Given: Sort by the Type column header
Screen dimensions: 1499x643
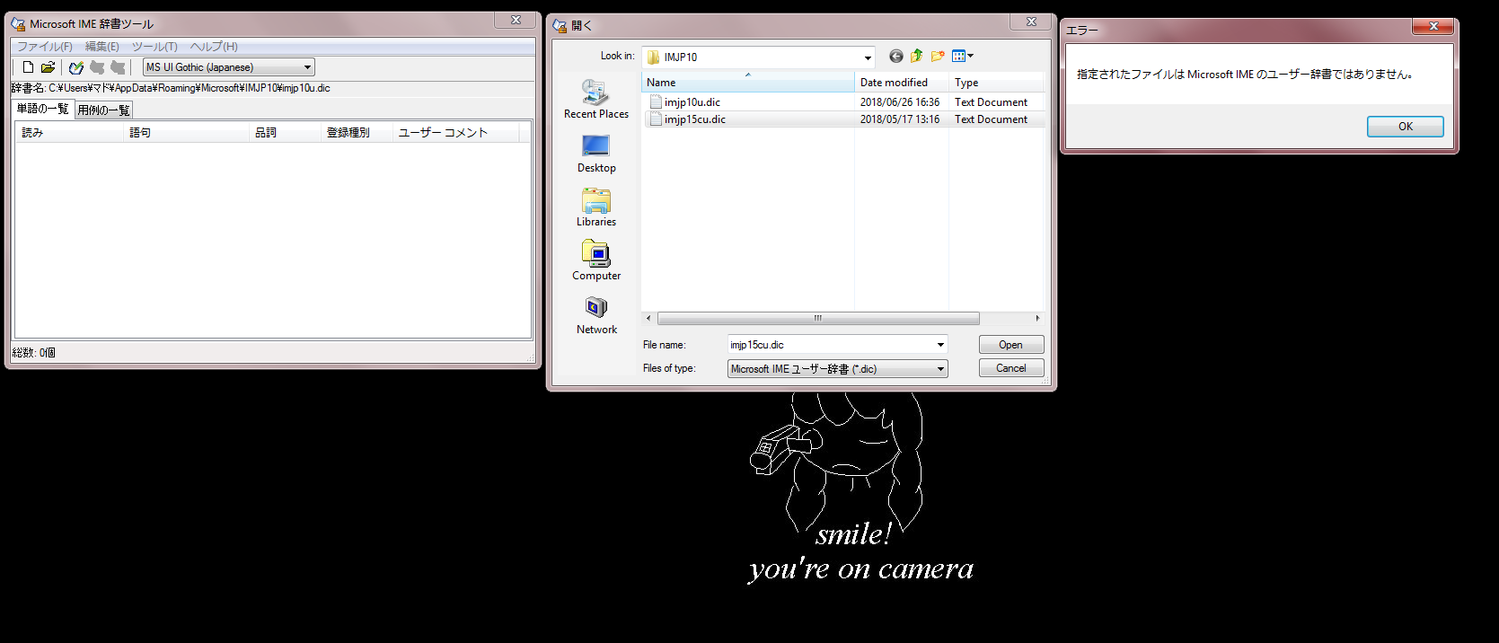Looking at the screenshot, I should pyautogui.click(x=997, y=83).
